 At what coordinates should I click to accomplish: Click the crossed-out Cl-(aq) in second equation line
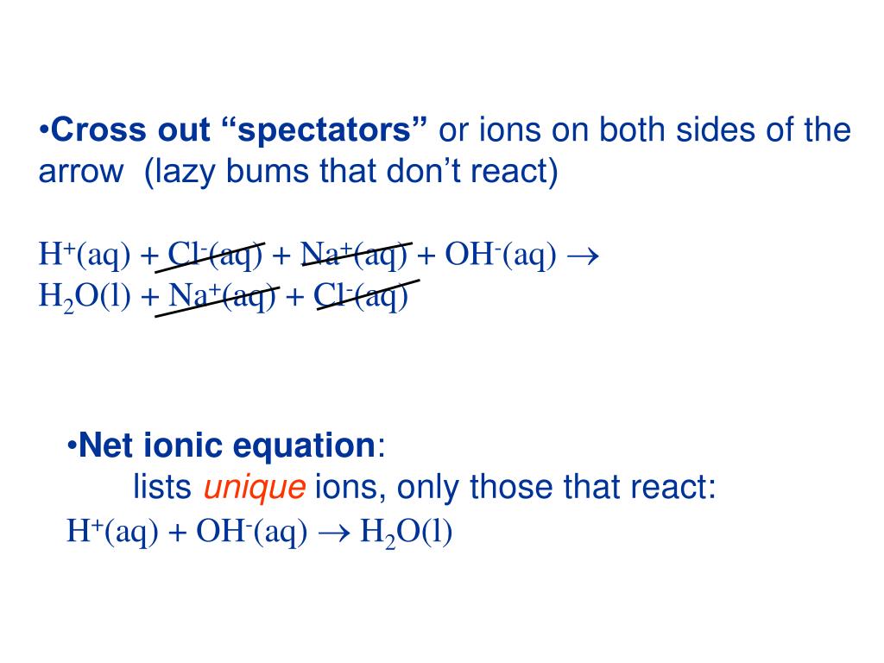pos(361,296)
